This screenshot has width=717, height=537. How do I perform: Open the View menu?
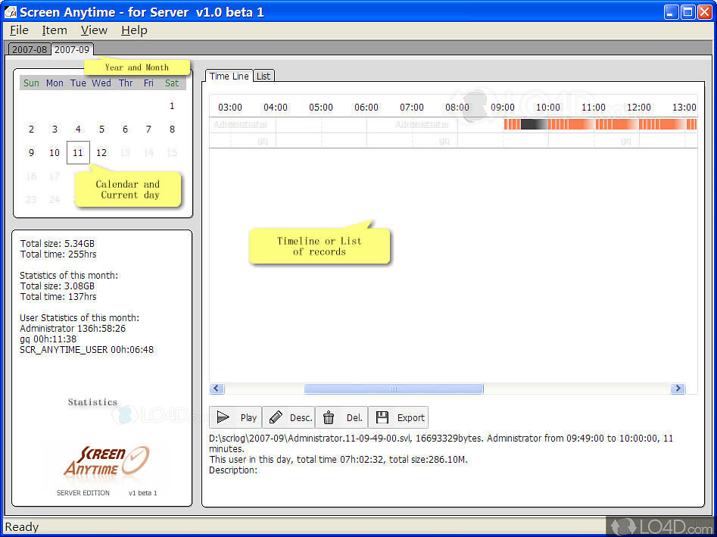(93, 30)
